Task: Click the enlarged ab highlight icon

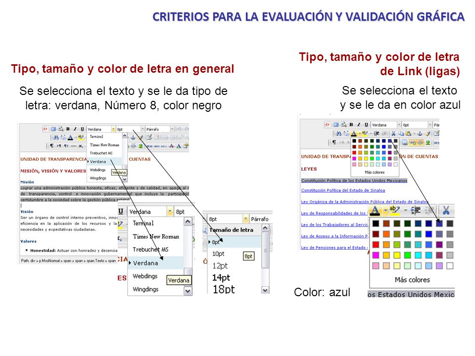Action: point(394,210)
